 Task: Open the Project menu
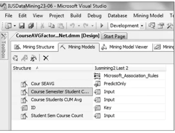(x=56, y=16)
